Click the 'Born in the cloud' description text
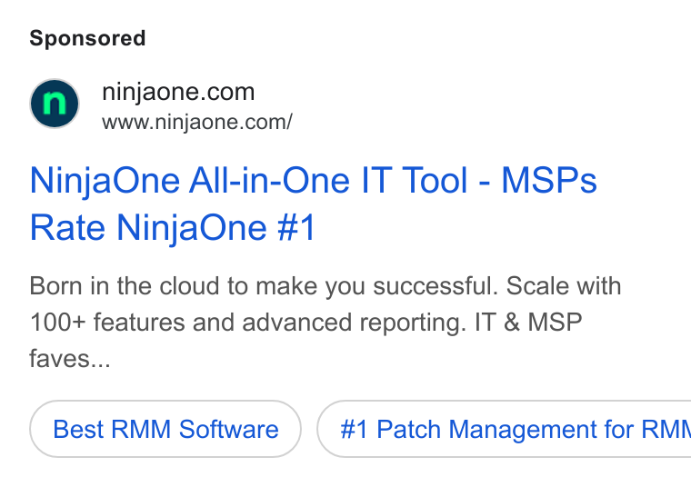This screenshot has height=487, width=691. click(325, 322)
